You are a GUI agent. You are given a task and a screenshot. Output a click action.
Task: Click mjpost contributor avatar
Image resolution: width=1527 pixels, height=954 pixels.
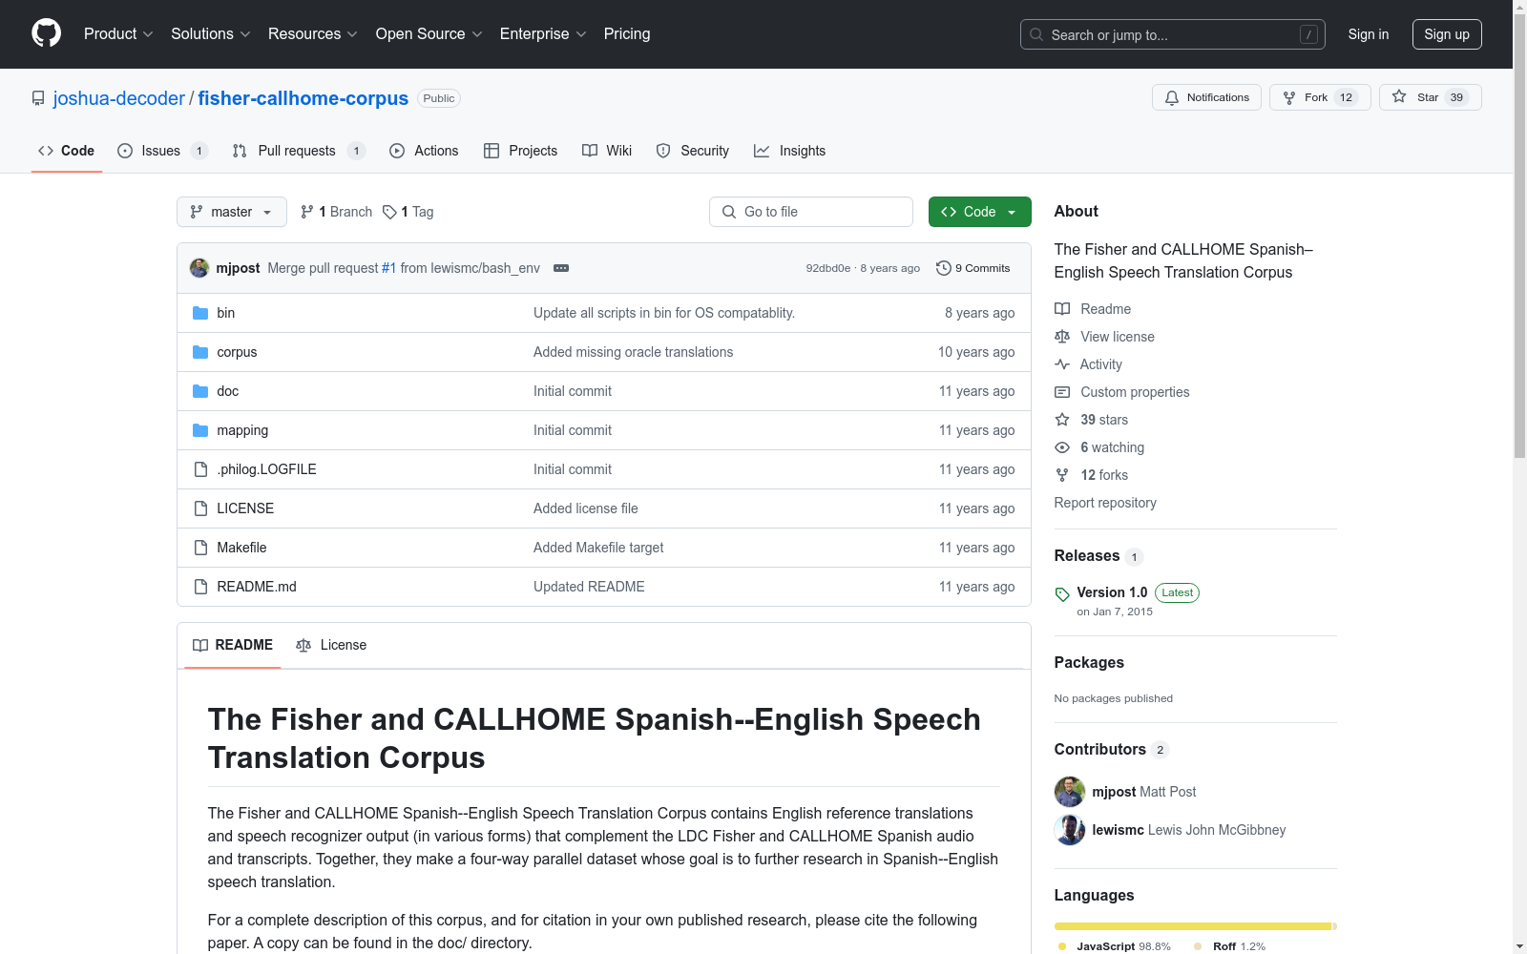(x=1070, y=792)
